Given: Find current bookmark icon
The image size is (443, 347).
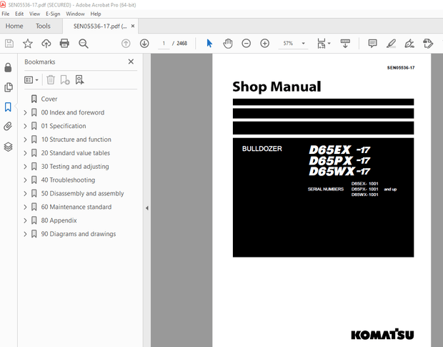Looking at the screenshot, I should click(x=80, y=79).
